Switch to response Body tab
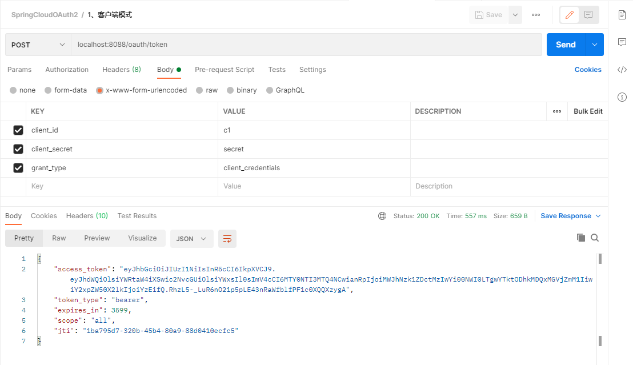The image size is (633, 365). pyautogui.click(x=13, y=216)
